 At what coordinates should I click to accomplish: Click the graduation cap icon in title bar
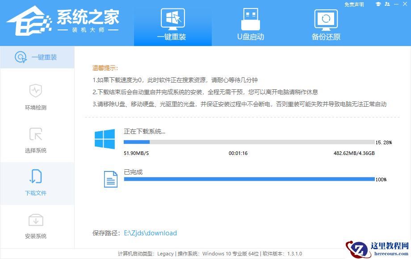pos(377,4)
